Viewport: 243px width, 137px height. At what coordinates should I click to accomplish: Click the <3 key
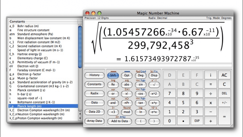pyautogui.click(x=113, y=112)
